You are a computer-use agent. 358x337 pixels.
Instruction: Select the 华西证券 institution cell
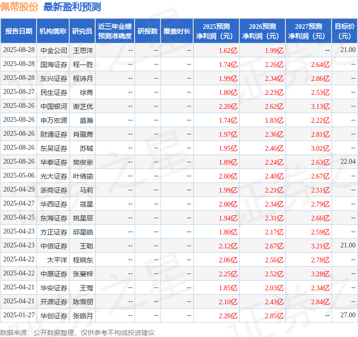54,204
